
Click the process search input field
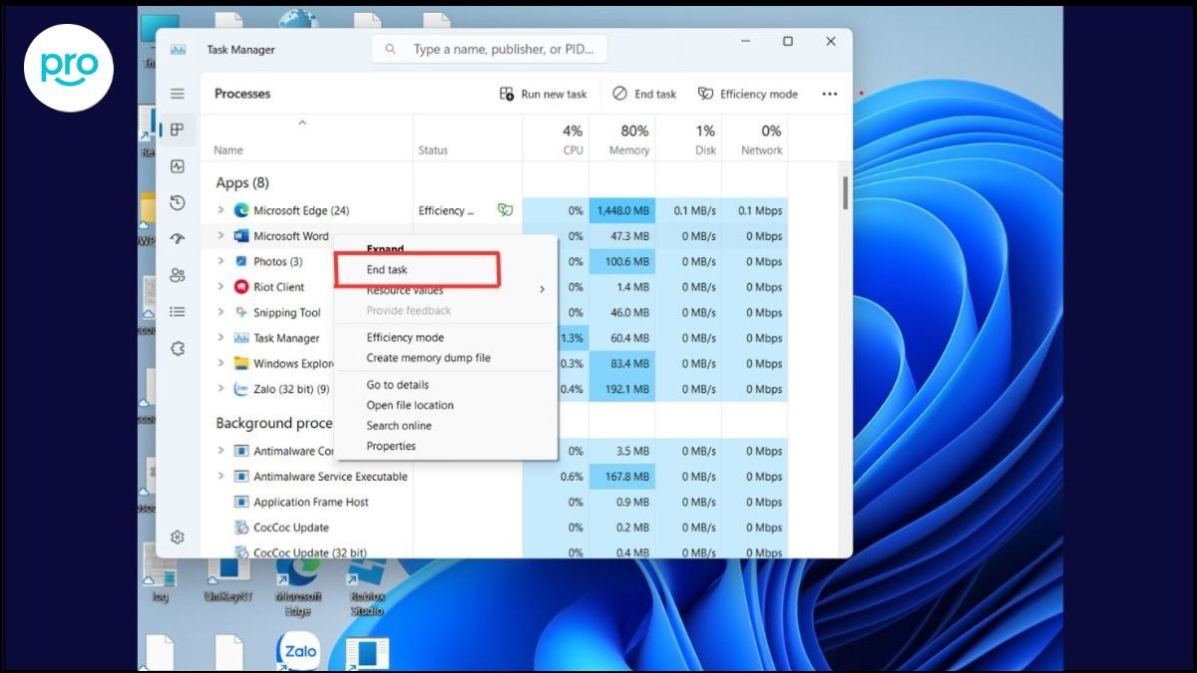point(490,49)
